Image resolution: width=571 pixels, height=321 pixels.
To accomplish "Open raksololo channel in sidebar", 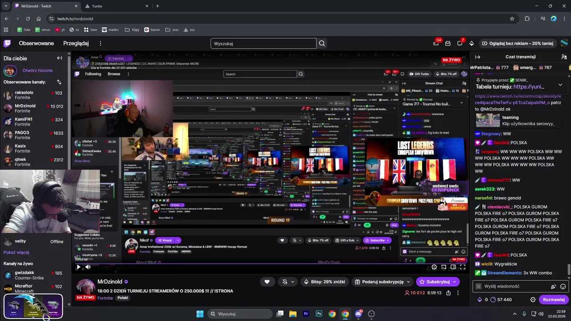I will [35, 95].
